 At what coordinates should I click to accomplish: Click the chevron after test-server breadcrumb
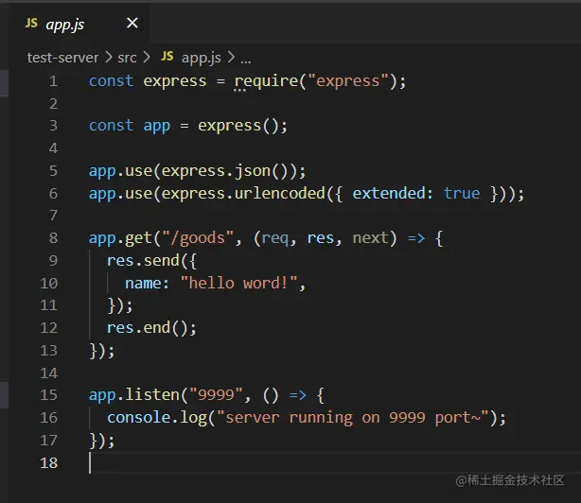pos(108,58)
